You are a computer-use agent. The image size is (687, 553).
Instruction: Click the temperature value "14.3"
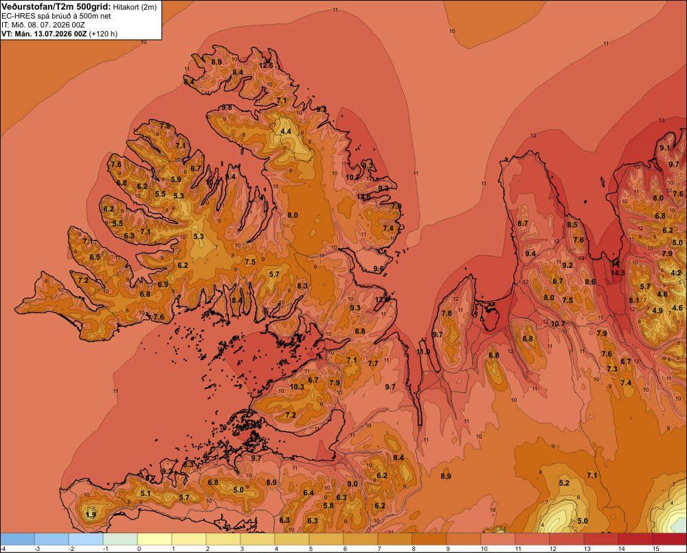click(618, 273)
